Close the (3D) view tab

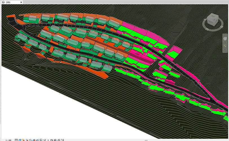pyautogui.click(x=21, y=2)
